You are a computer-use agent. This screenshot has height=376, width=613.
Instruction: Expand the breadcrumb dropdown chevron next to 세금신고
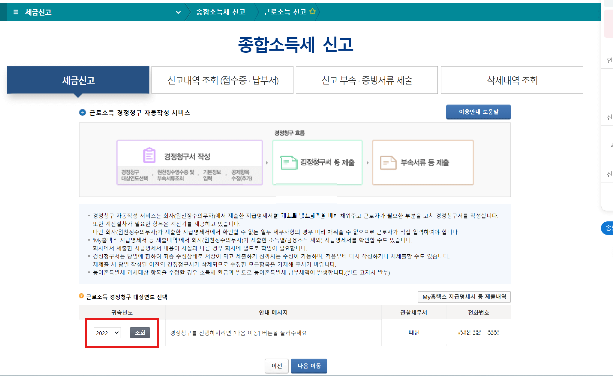click(x=179, y=13)
